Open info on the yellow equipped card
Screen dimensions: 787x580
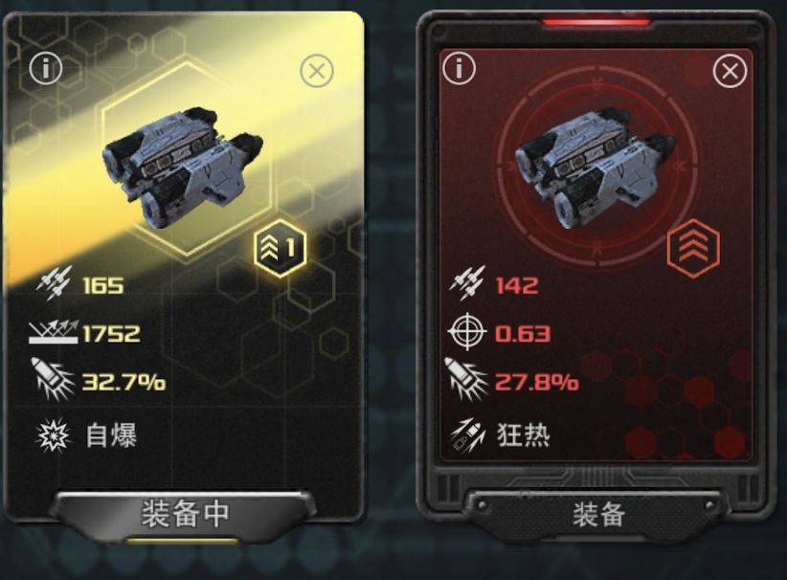(x=46, y=68)
